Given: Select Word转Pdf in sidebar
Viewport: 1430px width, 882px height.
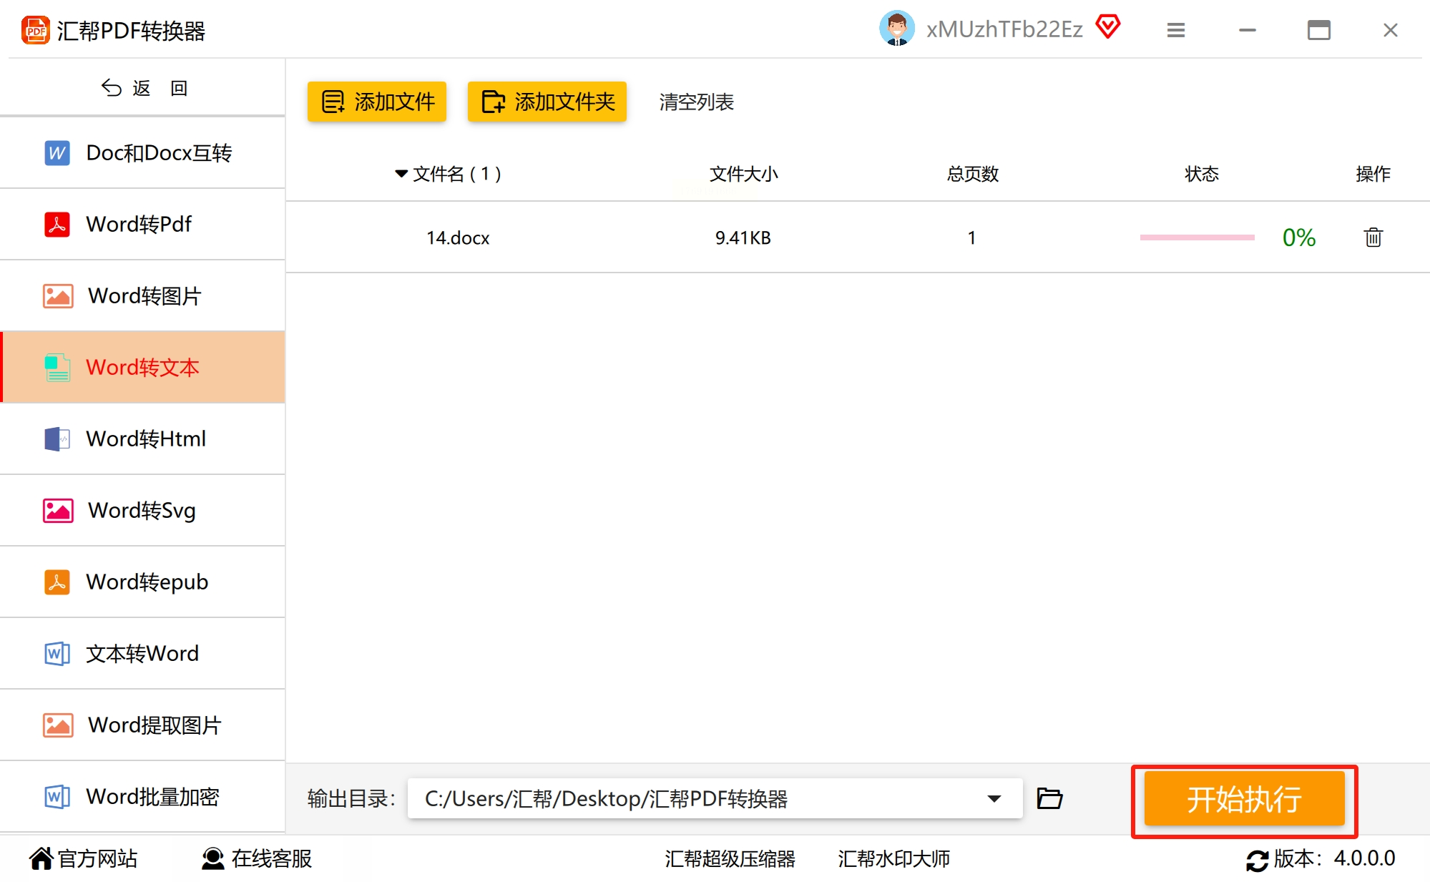Looking at the screenshot, I should [x=139, y=225].
